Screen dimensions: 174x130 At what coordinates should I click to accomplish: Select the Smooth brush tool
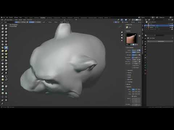[6, 38]
